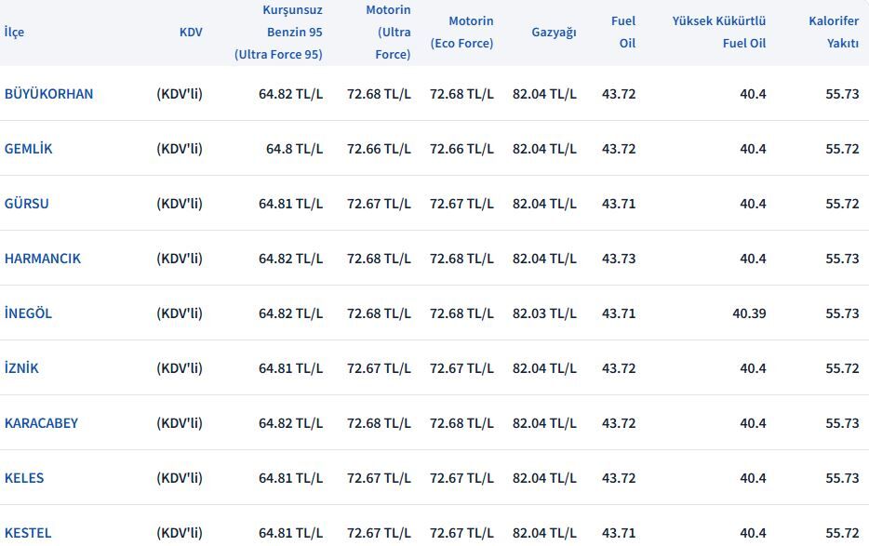The width and height of the screenshot is (869, 546).
Task: Click the İNEGÖL district link
Action: click(x=28, y=313)
